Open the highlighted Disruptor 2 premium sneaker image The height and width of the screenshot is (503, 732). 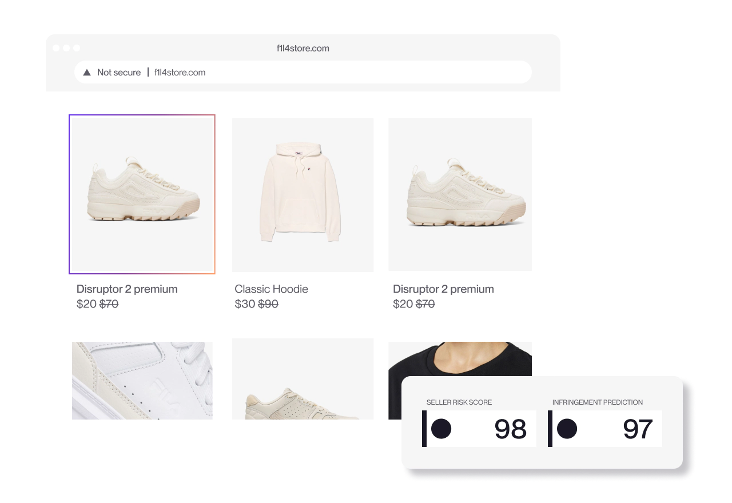(x=142, y=194)
